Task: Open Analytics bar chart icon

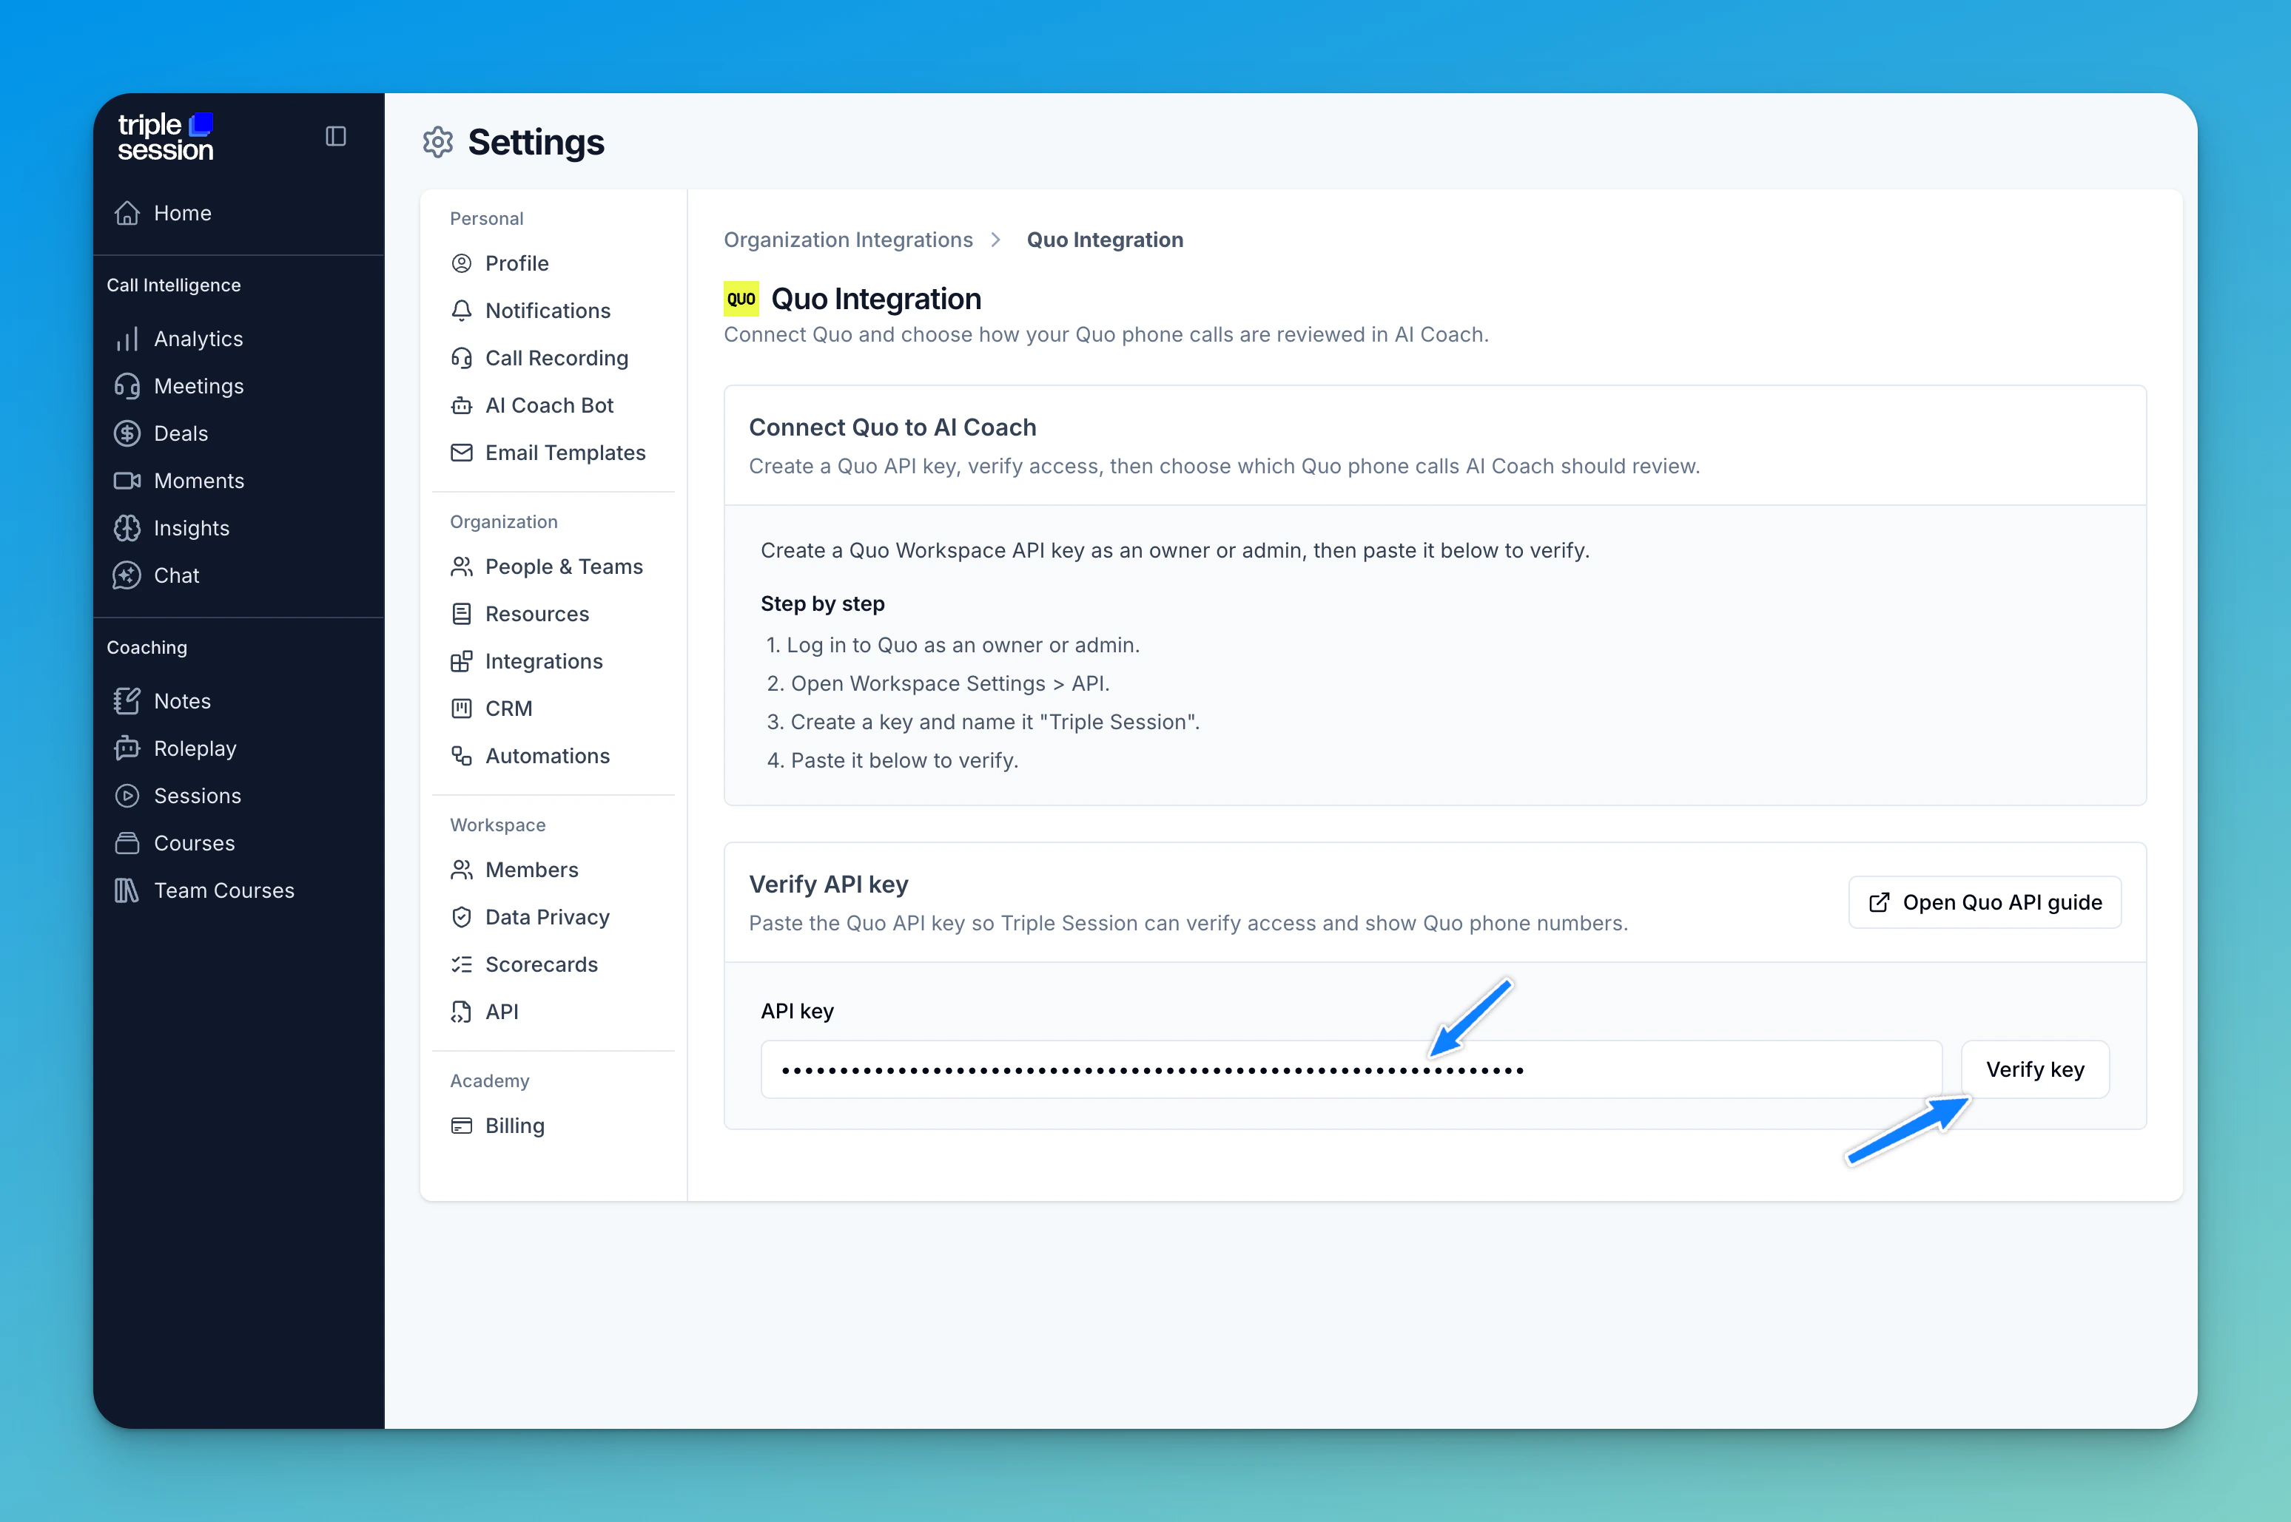Action: click(127, 339)
